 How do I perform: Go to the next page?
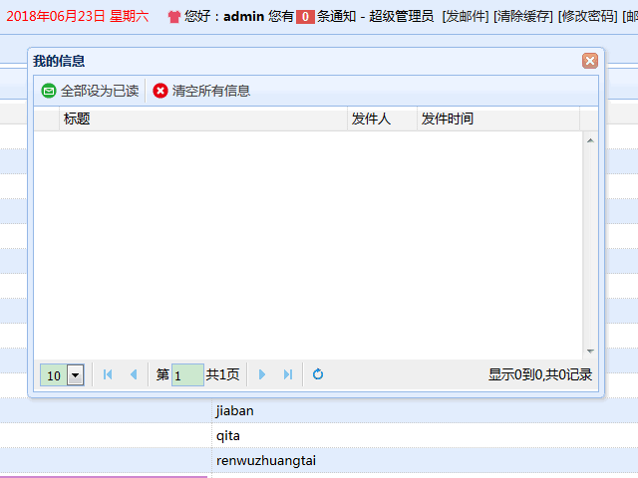point(262,374)
